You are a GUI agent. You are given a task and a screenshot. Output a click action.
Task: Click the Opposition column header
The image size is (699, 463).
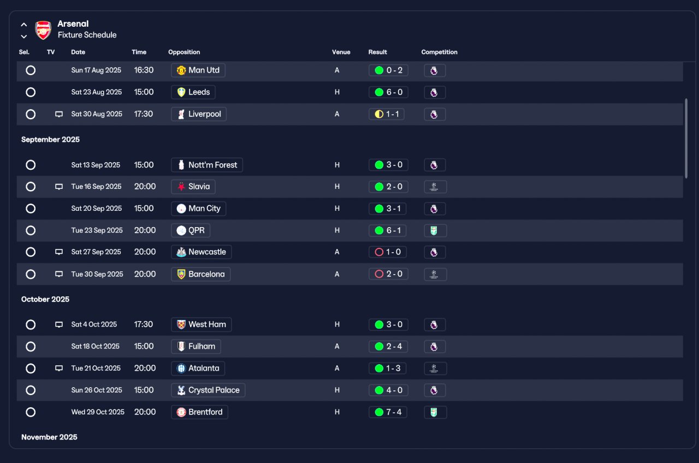(184, 52)
